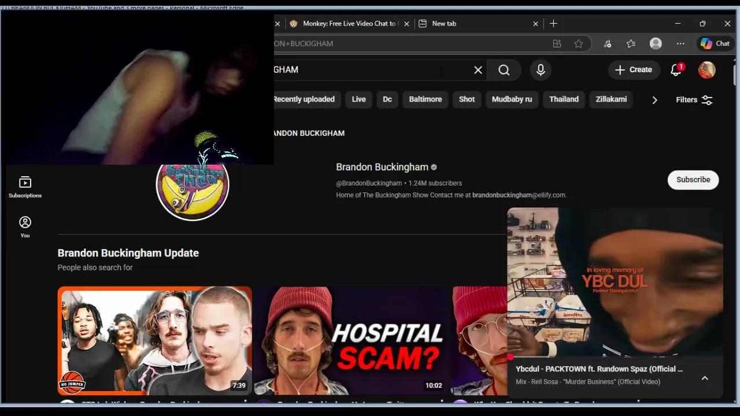The image size is (740, 416).
Task: Subscribe to Brandon Buckingham channel
Action: (x=693, y=180)
